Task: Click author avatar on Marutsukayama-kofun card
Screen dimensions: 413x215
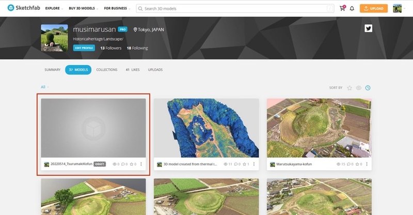Action: pyautogui.click(x=273, y=164)
